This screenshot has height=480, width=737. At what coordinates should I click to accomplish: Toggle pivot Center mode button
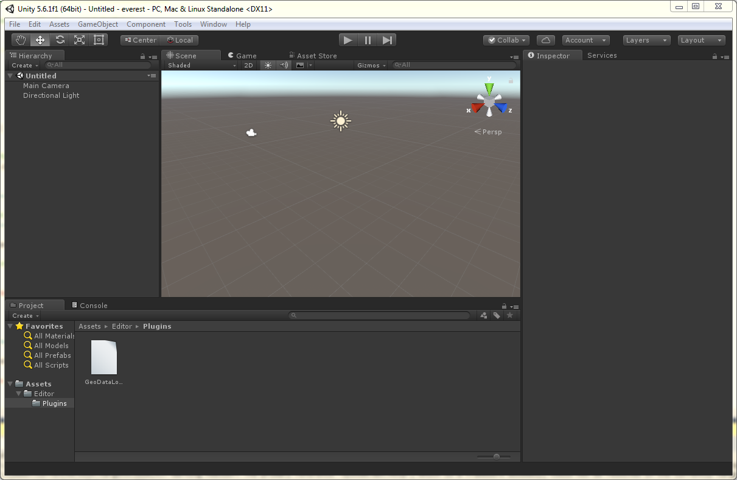pyautogui.click(x=141, y=40)
